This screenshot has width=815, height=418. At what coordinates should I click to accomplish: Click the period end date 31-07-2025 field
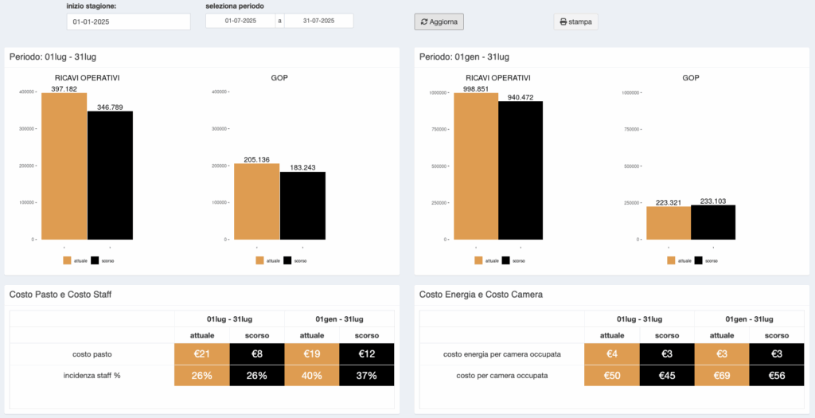318,21
